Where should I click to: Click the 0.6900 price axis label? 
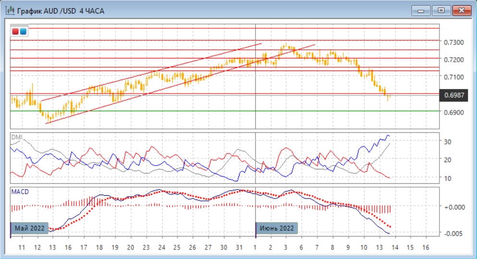(453, 112)
